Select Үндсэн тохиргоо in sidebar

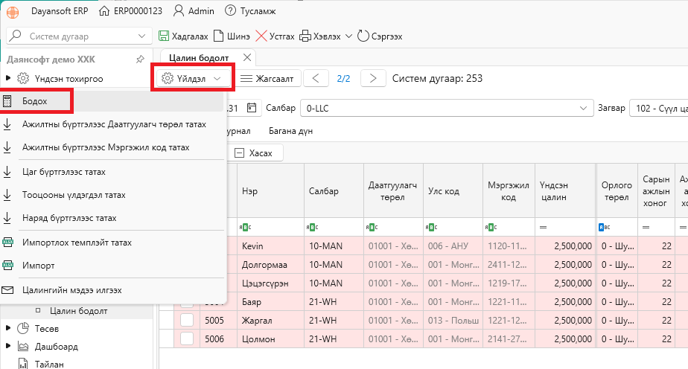pos(69,78)
